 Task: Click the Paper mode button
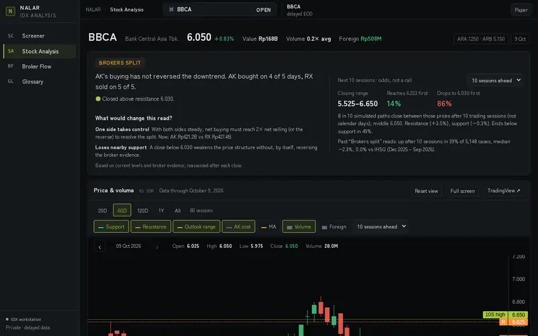521,10
